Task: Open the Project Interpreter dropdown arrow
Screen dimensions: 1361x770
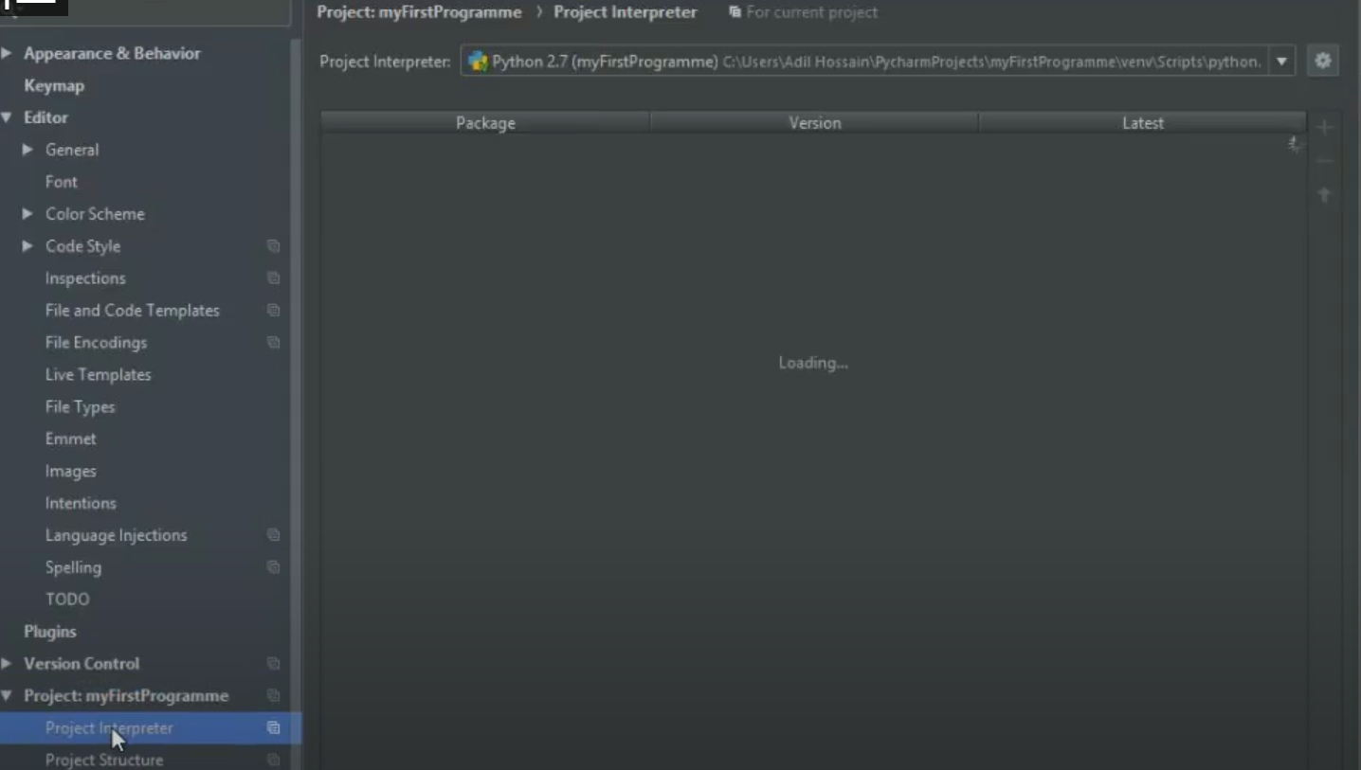Action: (x=1281, y=62)
